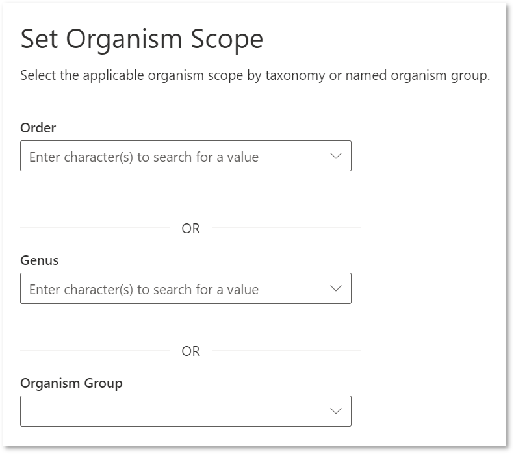Screen dimensions: 514x454
Task: Click the word 'Scope' in the title
Action: pyautogui.click(x=227, y=40)
